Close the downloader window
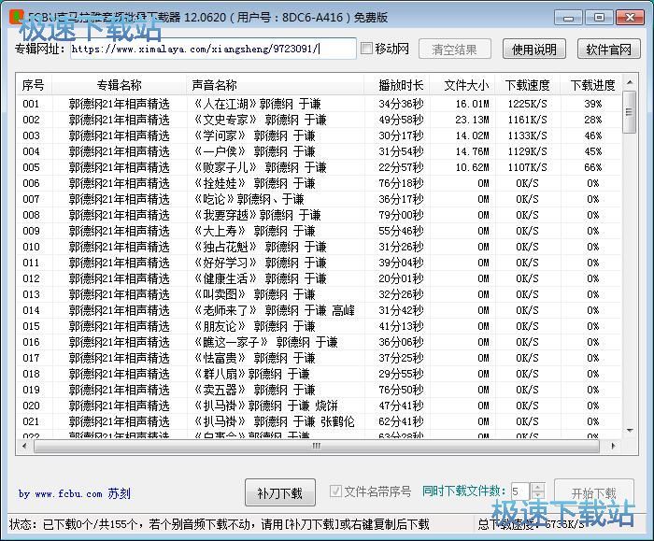The height and width of the screenshot is (541, 654). click(631, 18)
